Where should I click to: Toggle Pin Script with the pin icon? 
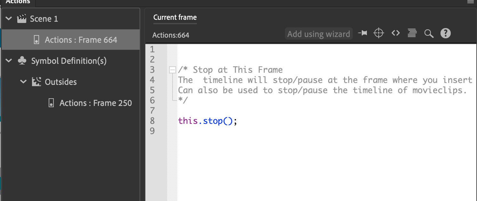click(363, 33)
